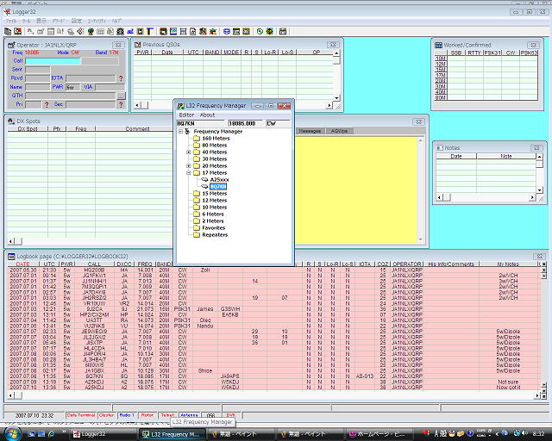Click the OPERATOR column header in Logbook
Screen dimensions: 552x441
[406, 264]
